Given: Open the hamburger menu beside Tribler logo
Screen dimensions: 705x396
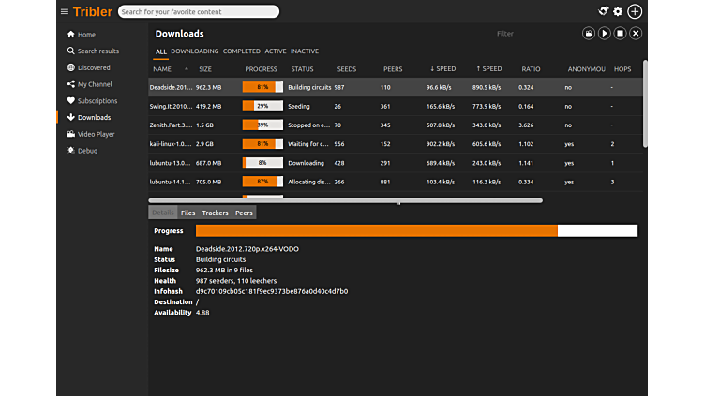Looking at the screenshot, I should tap(64, 12).
